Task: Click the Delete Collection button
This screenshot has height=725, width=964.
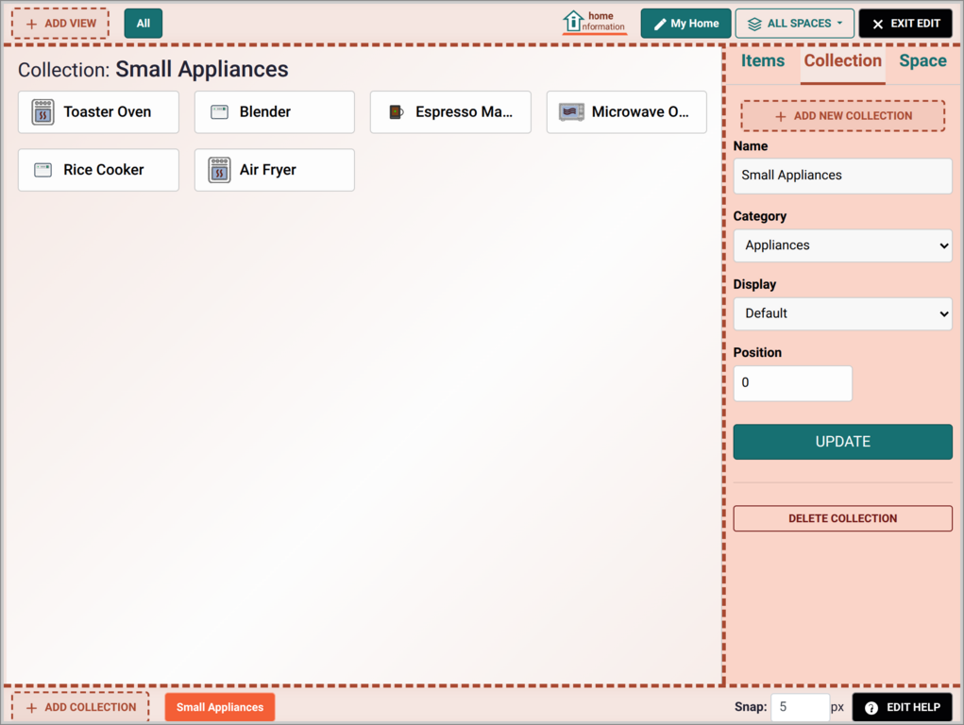Action: [x=842, y=518]
